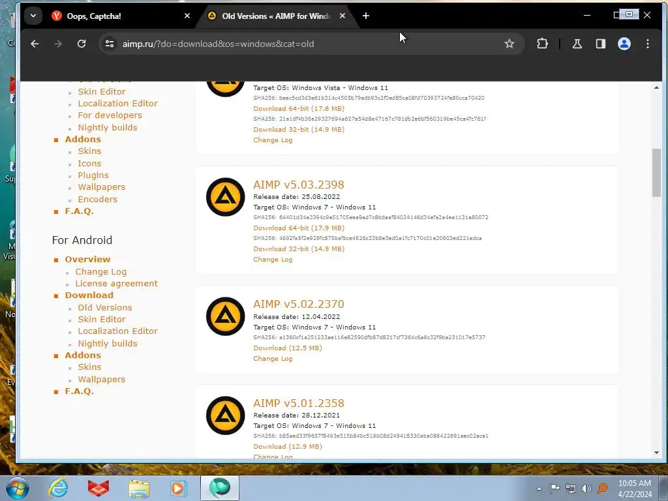Viewport: 668px width, 501px height.
Task: Open the Extensions puzzle icon
Action: (x=542, y=44)
